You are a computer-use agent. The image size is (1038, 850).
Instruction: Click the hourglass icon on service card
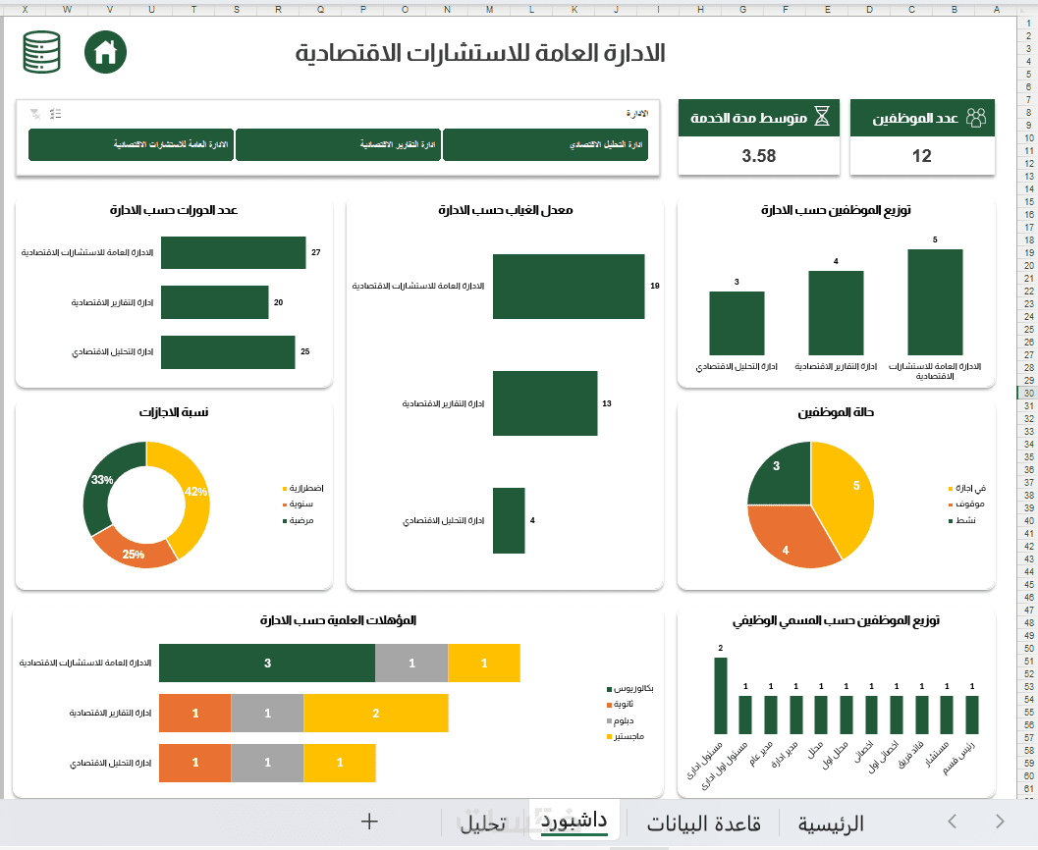(x=822, y=118)
